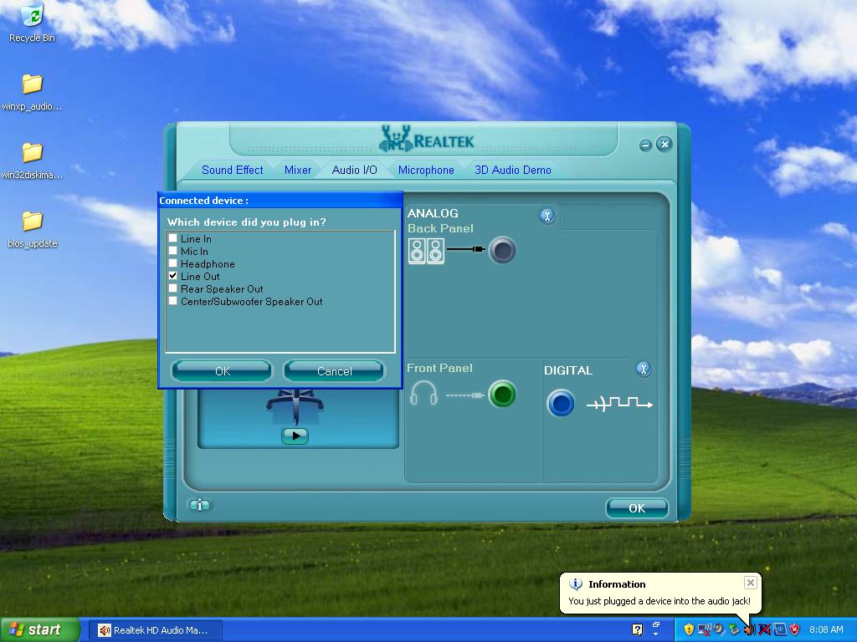This screenshot has width=857, height=642.
Task: Switch to the Sound Effect tab
Action: click(x=233, y=170)
